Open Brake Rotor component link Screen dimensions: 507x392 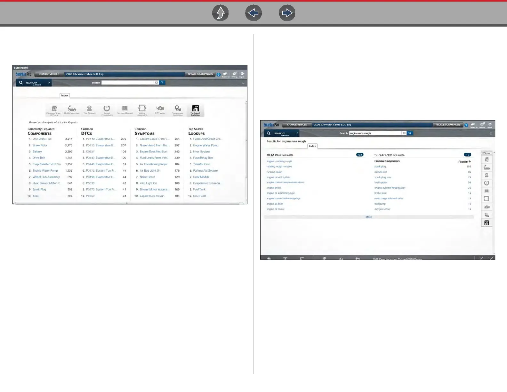[x=40, y=145]
